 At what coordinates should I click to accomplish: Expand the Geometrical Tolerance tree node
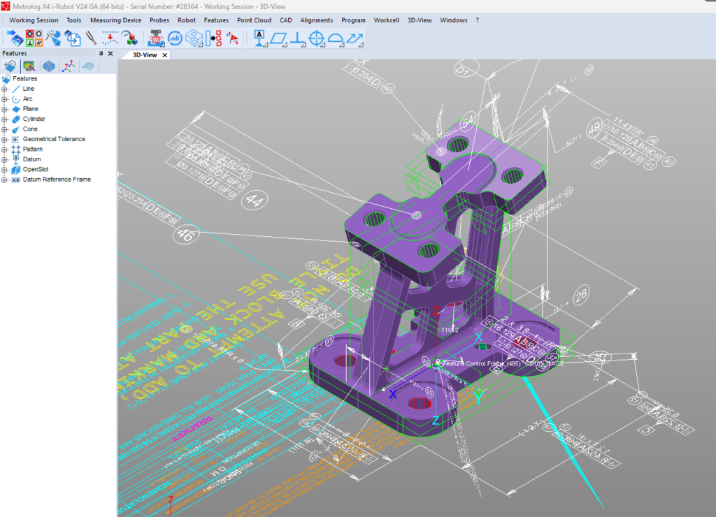tap(5, 139)
